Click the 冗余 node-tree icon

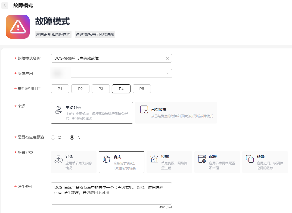59,159
